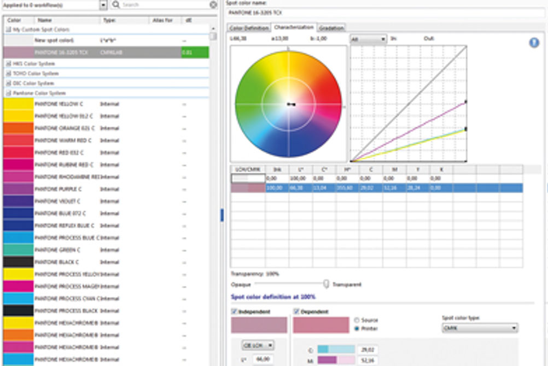Select the PANTONE REFLEX BLUE C row

click(x=106, y=226)
